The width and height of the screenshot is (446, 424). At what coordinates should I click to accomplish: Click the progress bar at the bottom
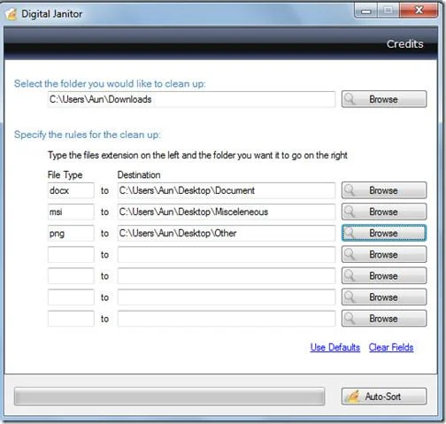tap(169, 397)
